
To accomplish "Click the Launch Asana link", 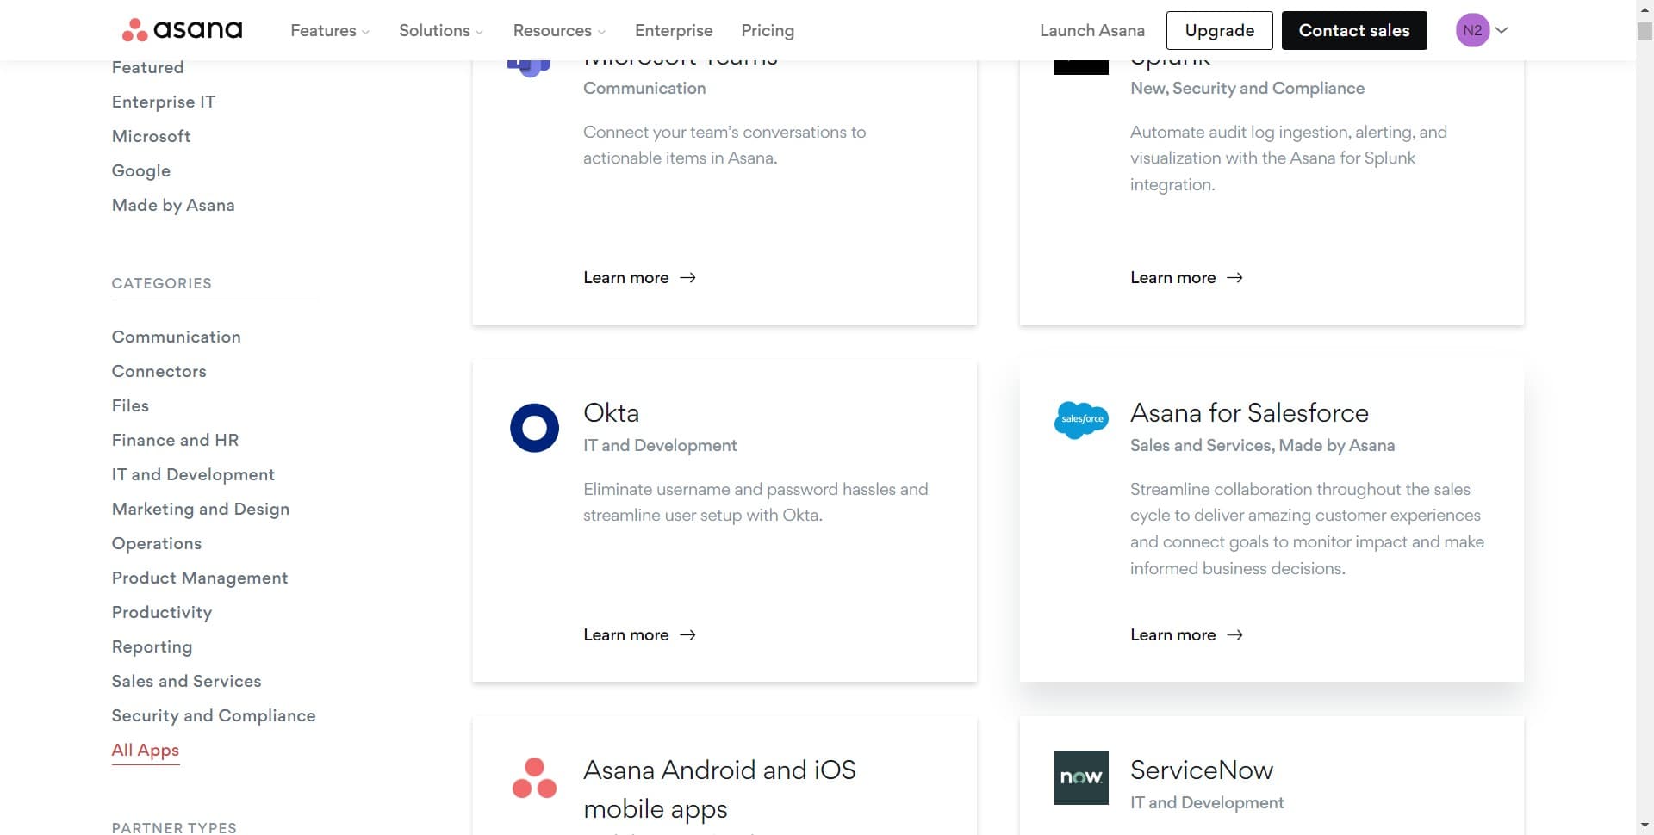I will (1091, 30).
